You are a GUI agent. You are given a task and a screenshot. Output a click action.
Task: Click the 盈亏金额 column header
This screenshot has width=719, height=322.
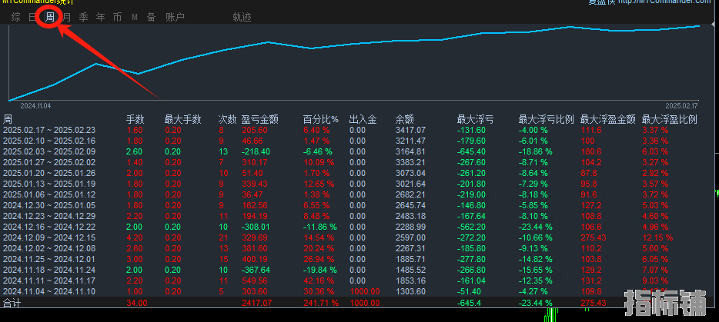point(259,119)
